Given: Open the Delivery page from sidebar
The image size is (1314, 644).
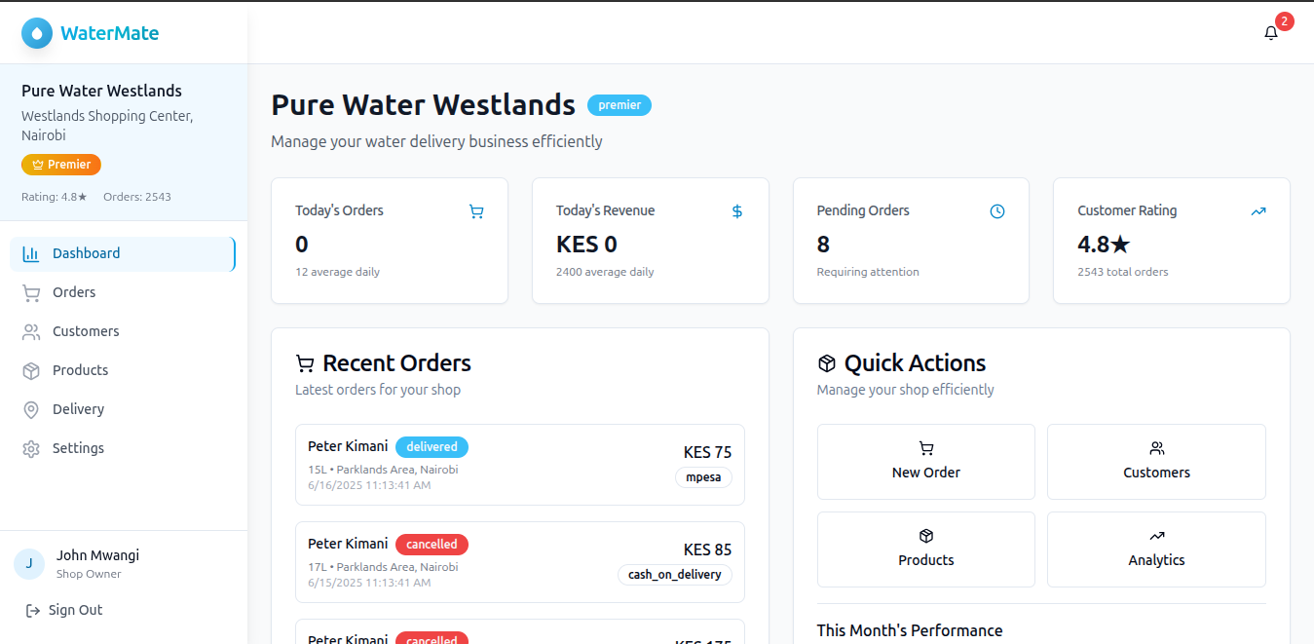Looking at the screenshot, I should (x=123, y=409).
